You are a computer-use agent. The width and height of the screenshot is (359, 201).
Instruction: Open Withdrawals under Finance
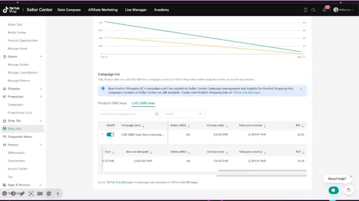point(16,153)
